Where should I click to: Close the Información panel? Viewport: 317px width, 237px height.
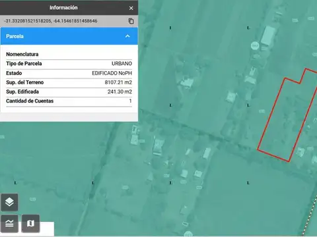tap(131, 8)
